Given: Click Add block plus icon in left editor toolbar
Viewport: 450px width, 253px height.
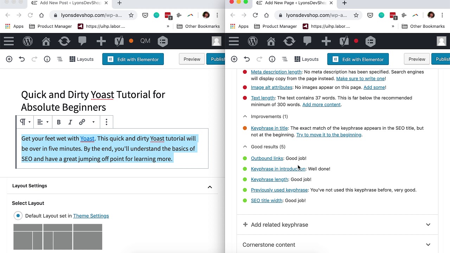Looking at the screenshot, I should pos(9,59).
